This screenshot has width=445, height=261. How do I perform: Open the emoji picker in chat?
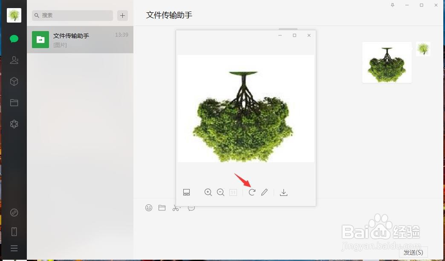pos(149,208)
